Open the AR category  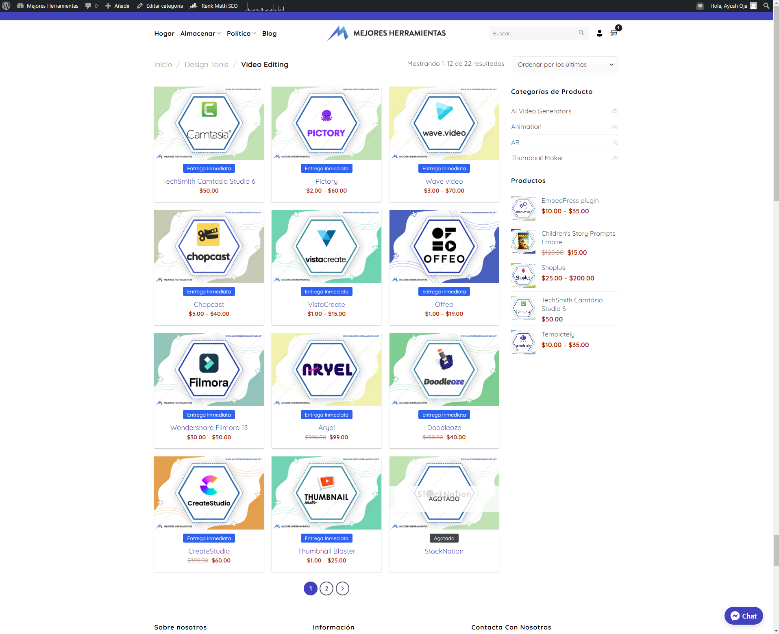pos(515,142)
